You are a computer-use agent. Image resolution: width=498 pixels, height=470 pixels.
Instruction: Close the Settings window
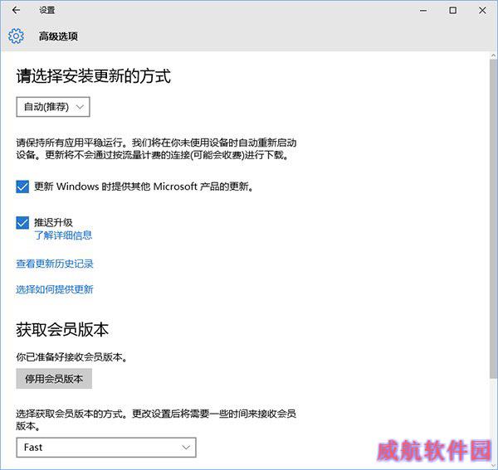[482, 11]
